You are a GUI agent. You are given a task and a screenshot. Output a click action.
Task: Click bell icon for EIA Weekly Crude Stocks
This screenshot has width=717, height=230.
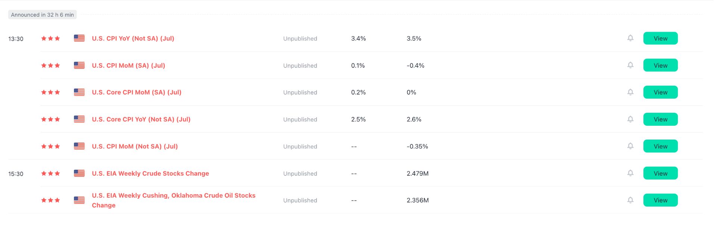click(630, 173)
